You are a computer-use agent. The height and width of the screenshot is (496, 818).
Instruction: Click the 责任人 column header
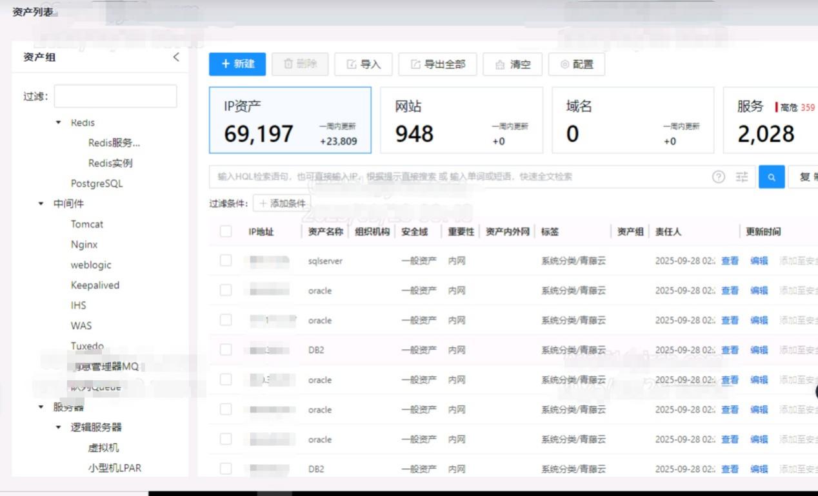[x=668, y=232]
